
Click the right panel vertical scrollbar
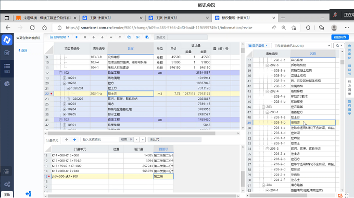point(342,62)
